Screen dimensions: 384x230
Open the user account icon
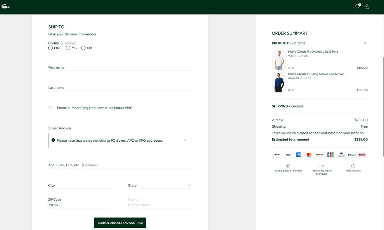[x=367, y=6]
